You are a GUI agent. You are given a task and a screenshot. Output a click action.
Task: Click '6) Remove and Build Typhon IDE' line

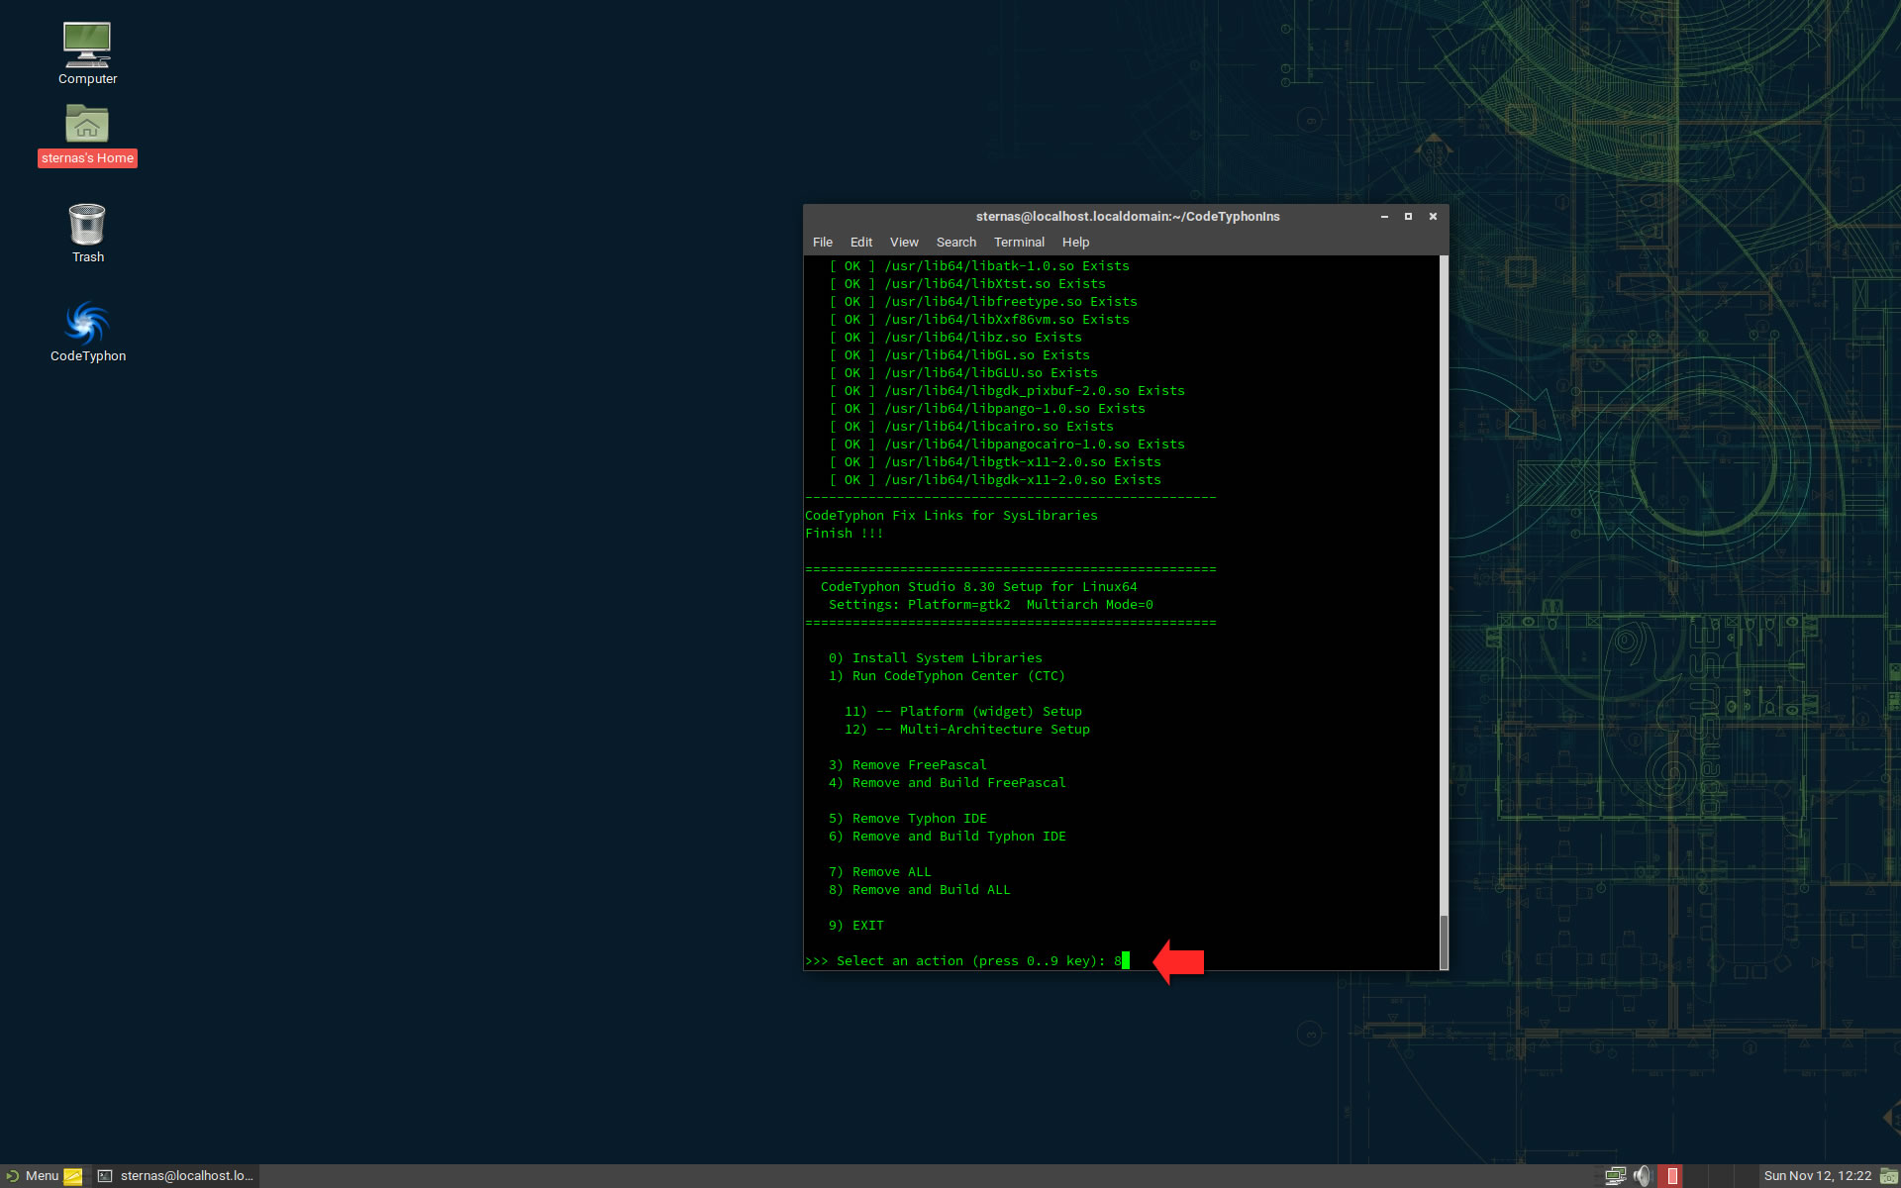pyautogui.click(x=948, y=837)
